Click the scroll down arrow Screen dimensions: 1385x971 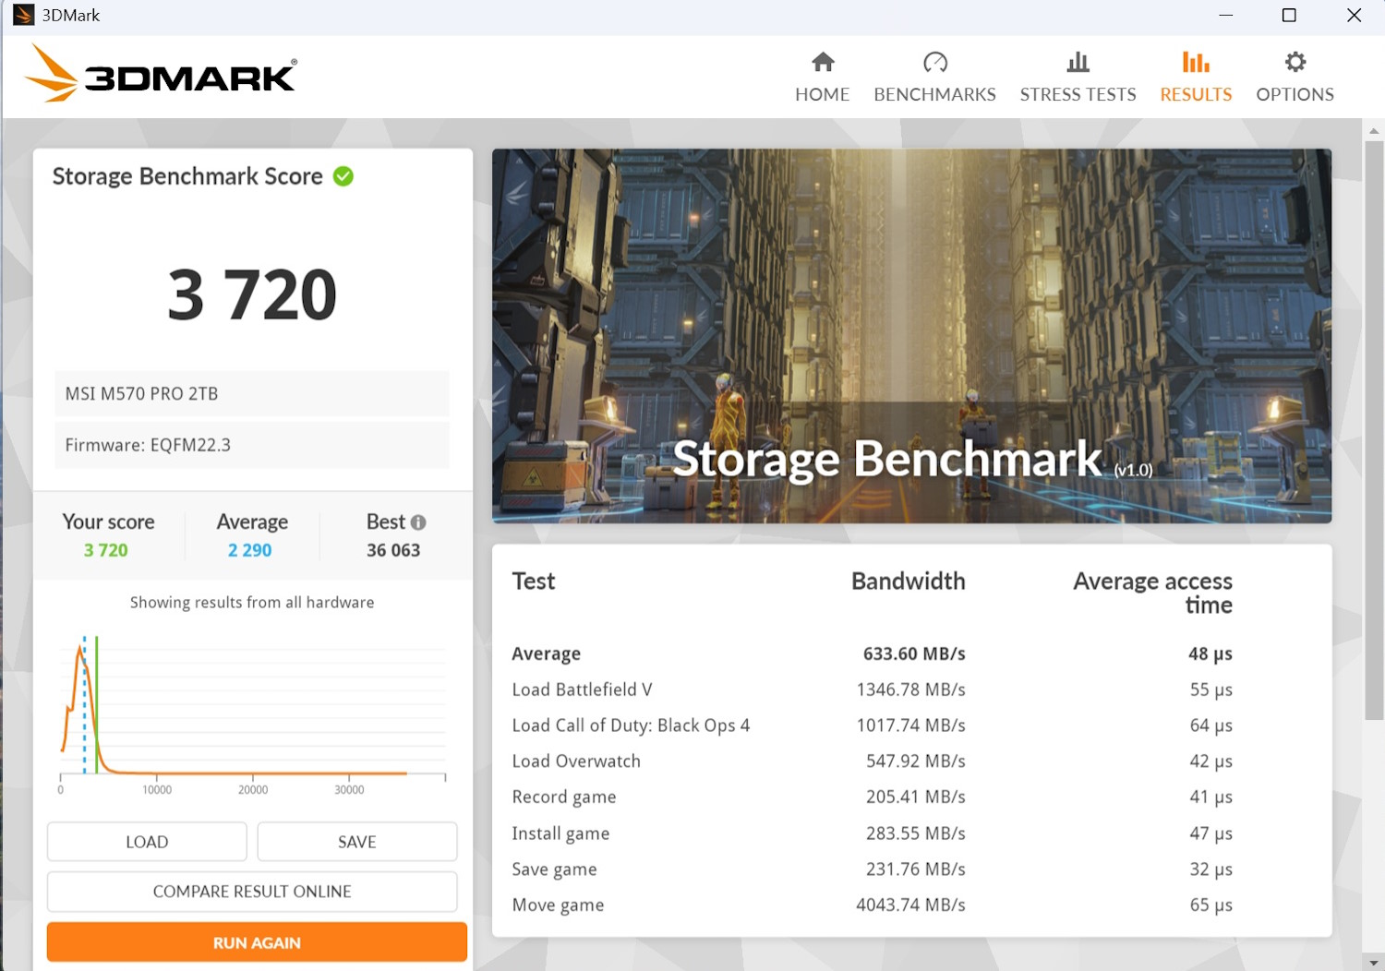(x=1374, y=962)
